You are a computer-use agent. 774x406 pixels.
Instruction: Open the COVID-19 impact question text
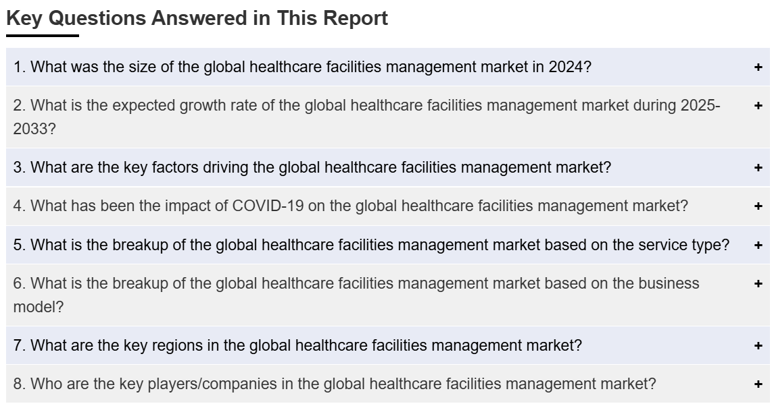(350, 206)
